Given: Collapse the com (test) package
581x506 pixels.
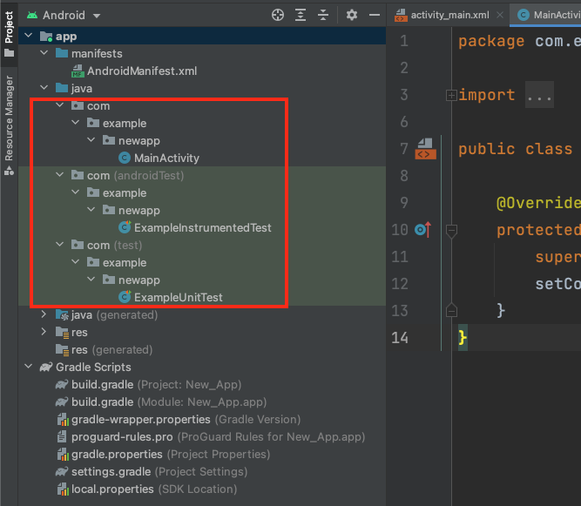Looking at the screenshot, I should 59,245.
